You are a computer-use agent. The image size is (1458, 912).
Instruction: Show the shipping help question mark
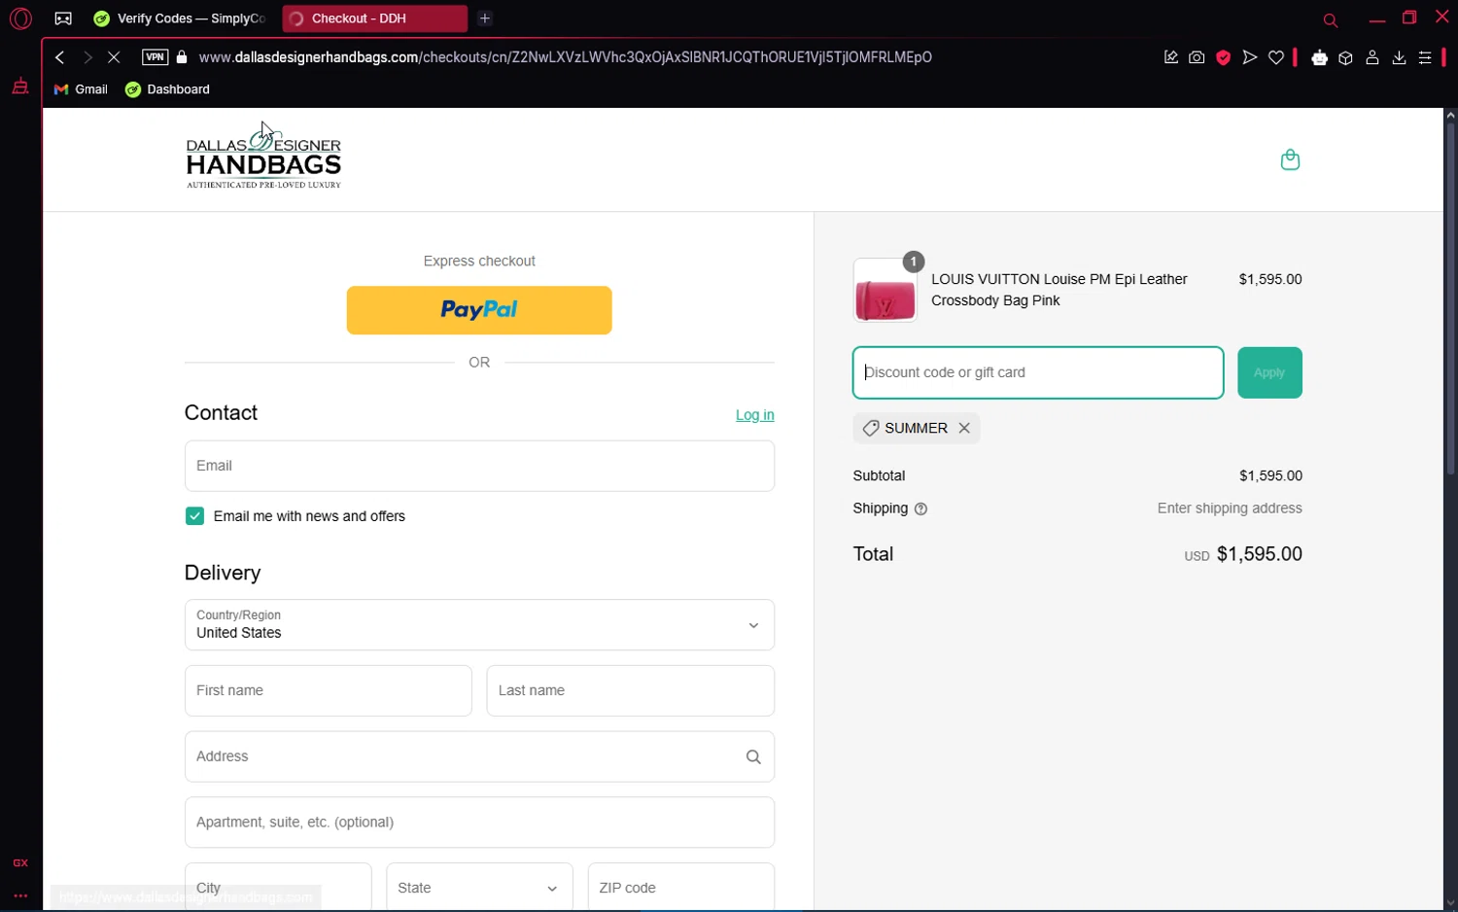920,509
